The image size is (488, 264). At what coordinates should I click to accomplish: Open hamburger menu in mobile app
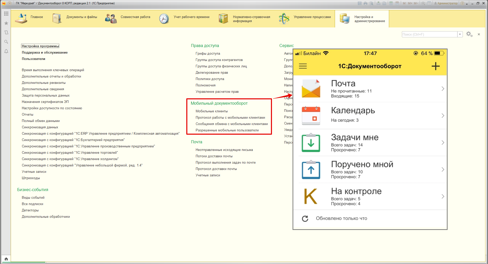[303, 66]
